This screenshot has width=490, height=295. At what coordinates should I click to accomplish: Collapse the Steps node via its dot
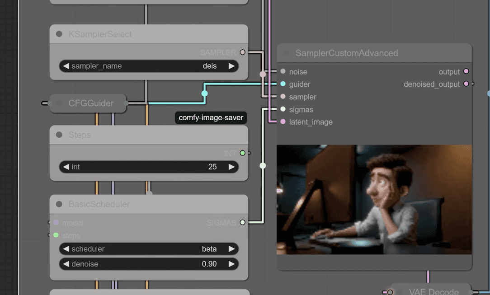[x=59, y=135]
